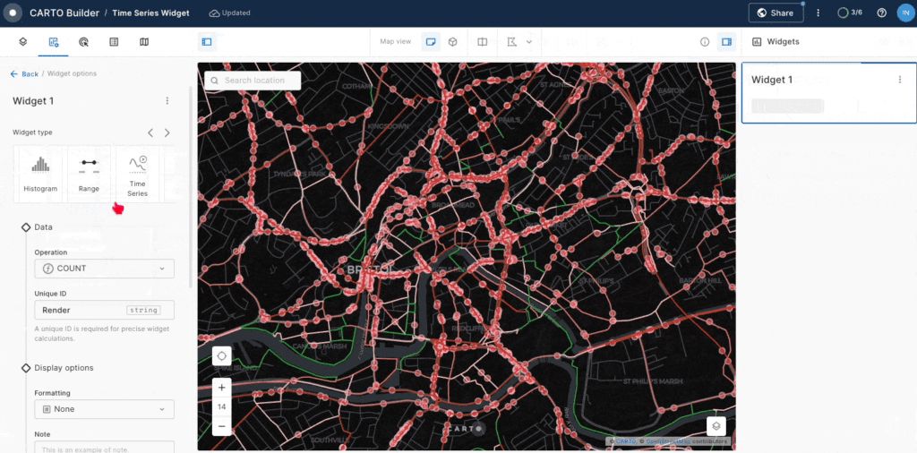
Task: Select the Time Series widget type
Action: click(137, 175)
